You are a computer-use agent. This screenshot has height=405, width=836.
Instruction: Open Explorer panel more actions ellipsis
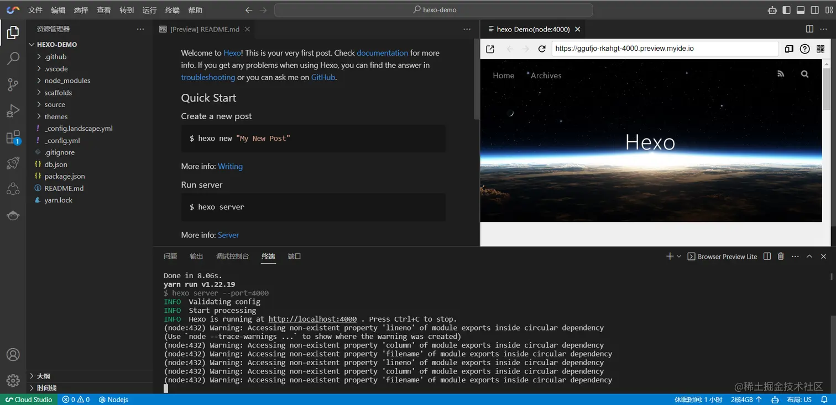pos(140,29)
